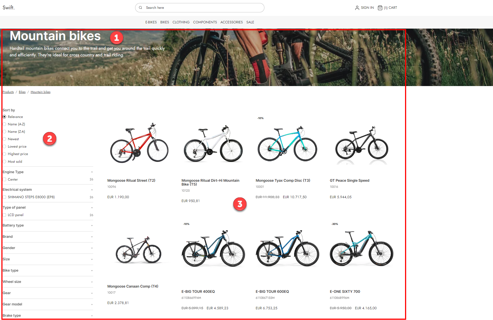Click the E-BIG TOUR 600EQ title
This screenshot has height=320, width=493.
(272, 292)
